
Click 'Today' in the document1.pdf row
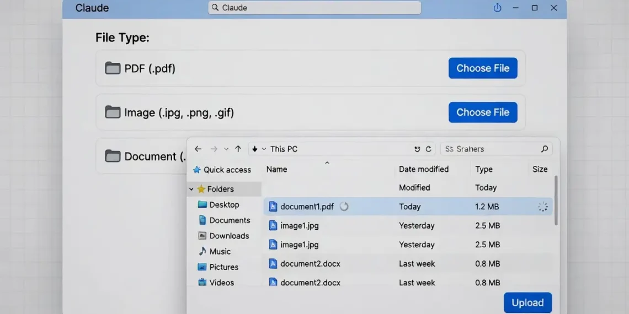pyautogui.click(x=409, y=207)
